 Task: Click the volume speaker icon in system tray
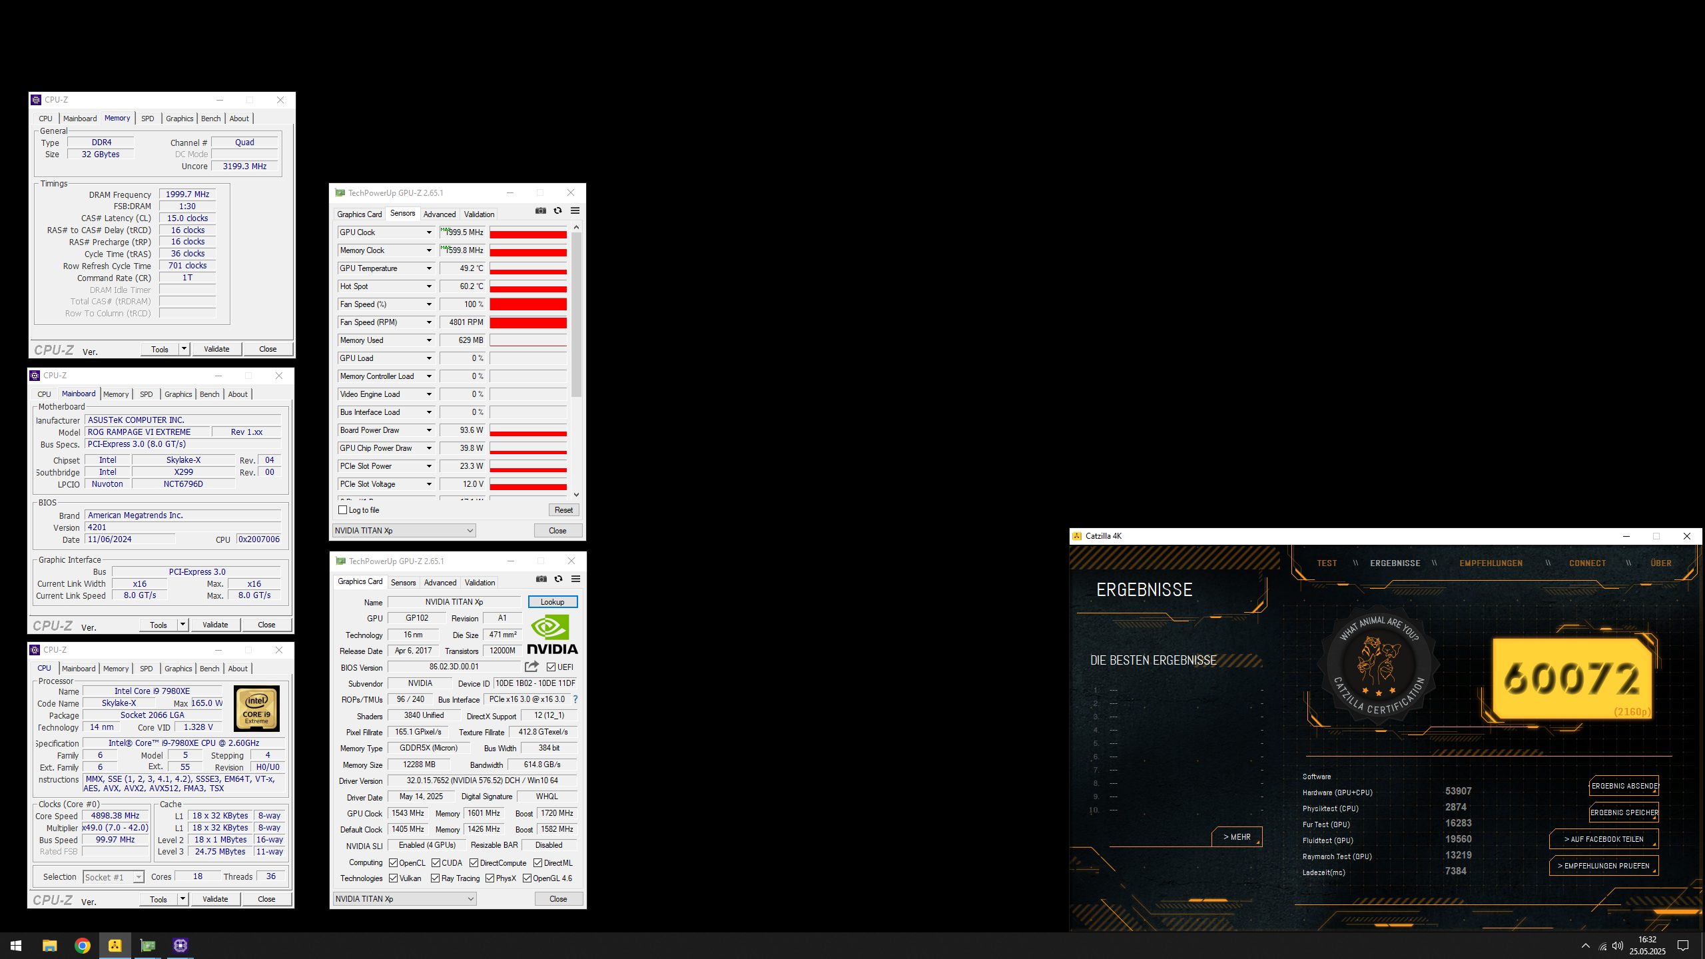click(x=1617, y=946)
